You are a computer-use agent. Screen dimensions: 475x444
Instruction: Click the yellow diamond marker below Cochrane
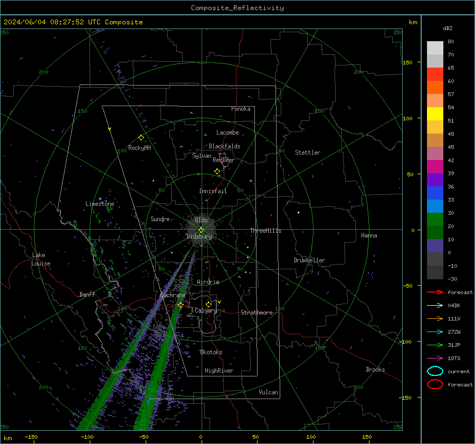click(180, 305)
